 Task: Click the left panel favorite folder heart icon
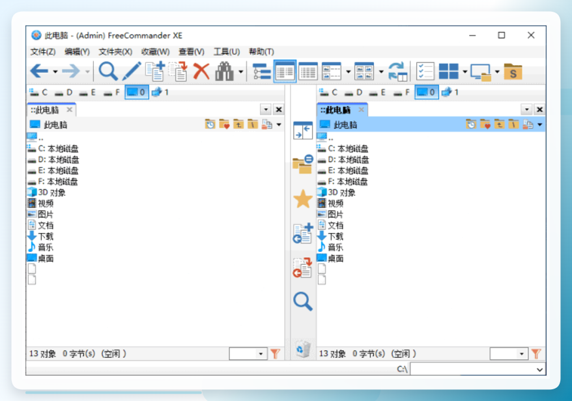224,125
